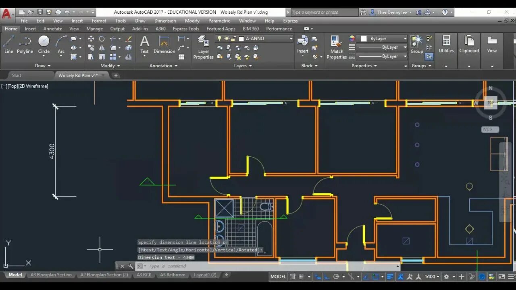Toggle object snap tracking in status bar
Viewport: 516px width, 290px height.
pos(366,277)
